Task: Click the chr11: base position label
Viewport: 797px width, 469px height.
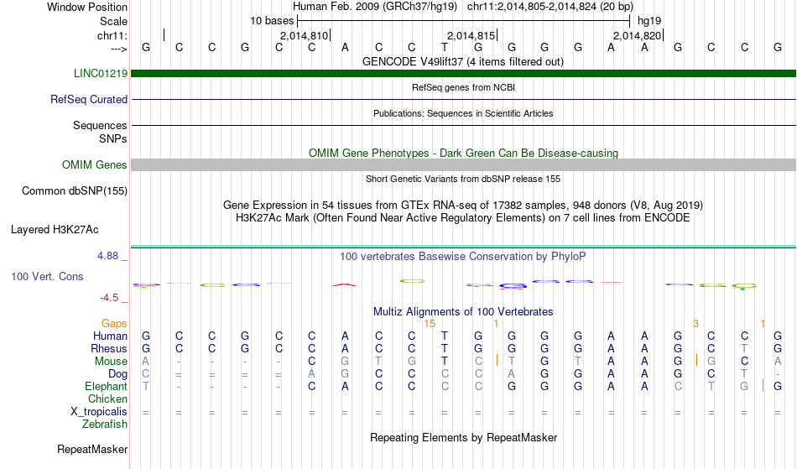Action: pos(112,35)
